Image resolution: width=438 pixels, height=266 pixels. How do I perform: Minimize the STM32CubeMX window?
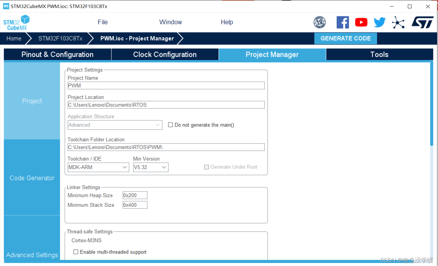(392, 6)
